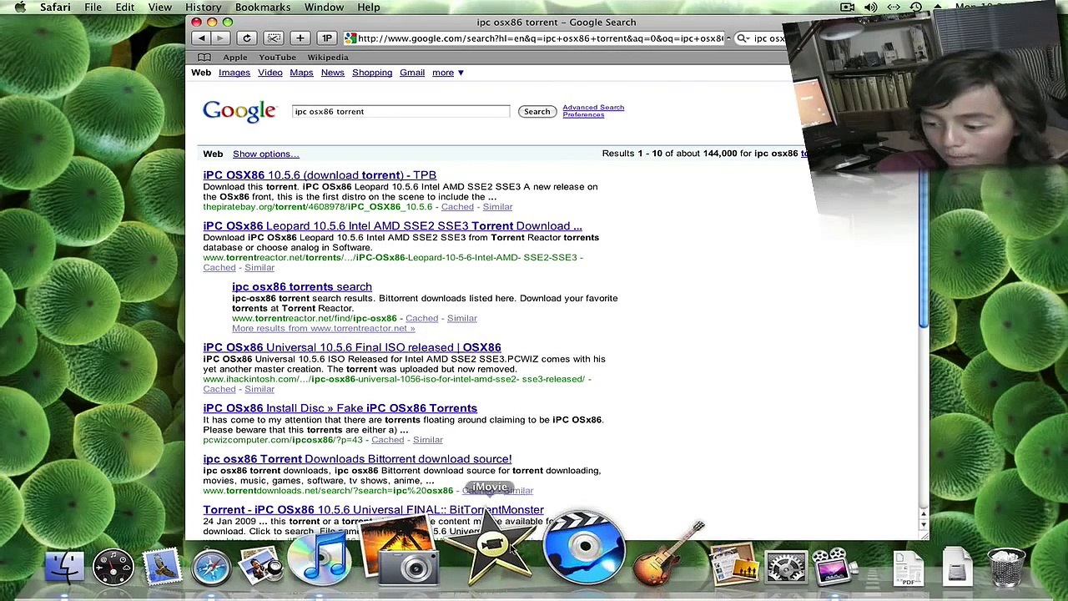Open the PDF documents stack in the Dock

tap(908, 567)
